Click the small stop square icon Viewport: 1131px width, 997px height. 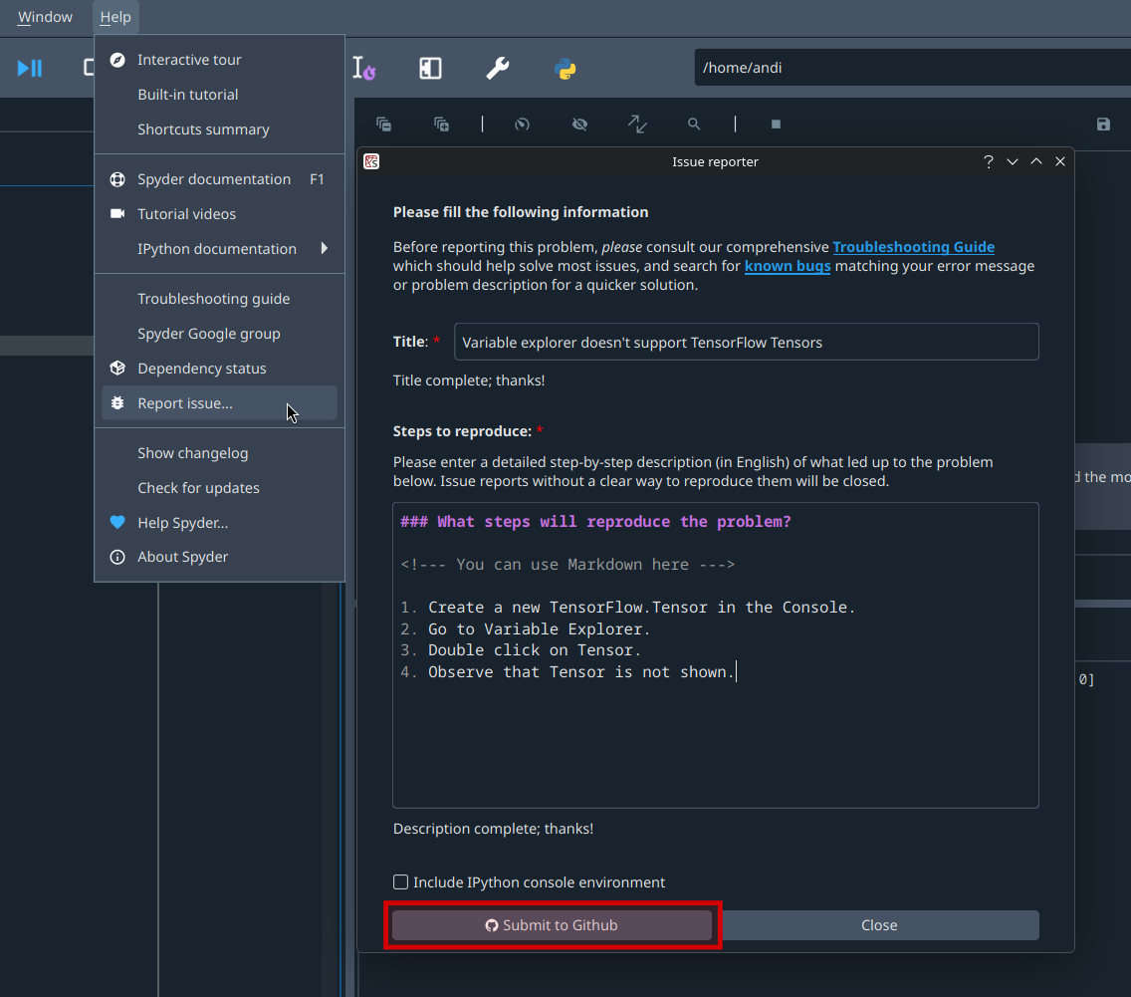click(x=776, y=125)
